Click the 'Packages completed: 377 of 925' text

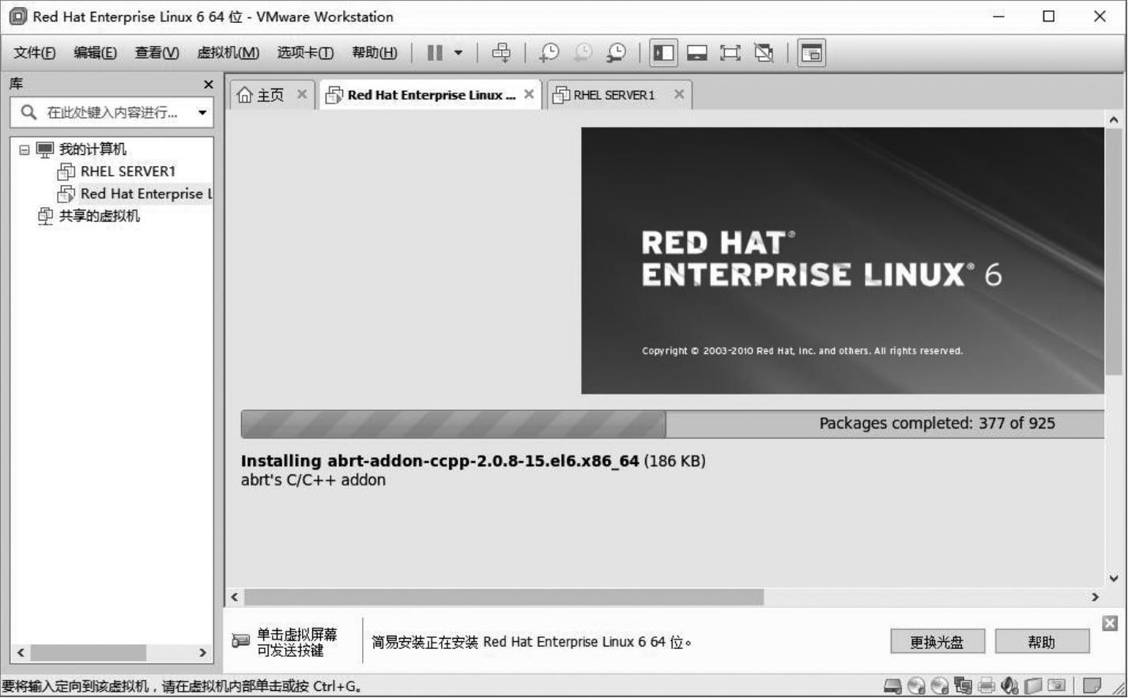click(937, 424)
